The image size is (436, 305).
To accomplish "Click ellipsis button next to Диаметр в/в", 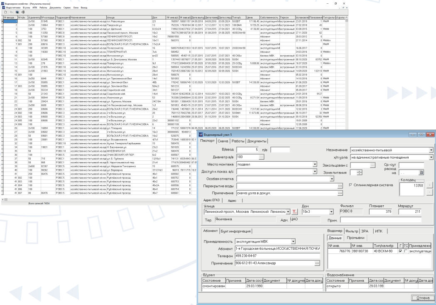I will [261, 157].
